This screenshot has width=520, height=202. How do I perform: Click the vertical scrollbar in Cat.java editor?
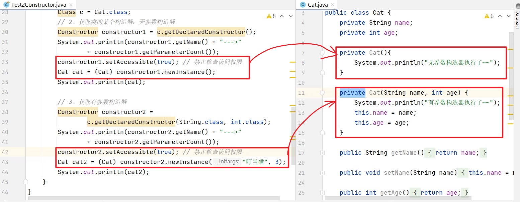[x=511, y=77]
